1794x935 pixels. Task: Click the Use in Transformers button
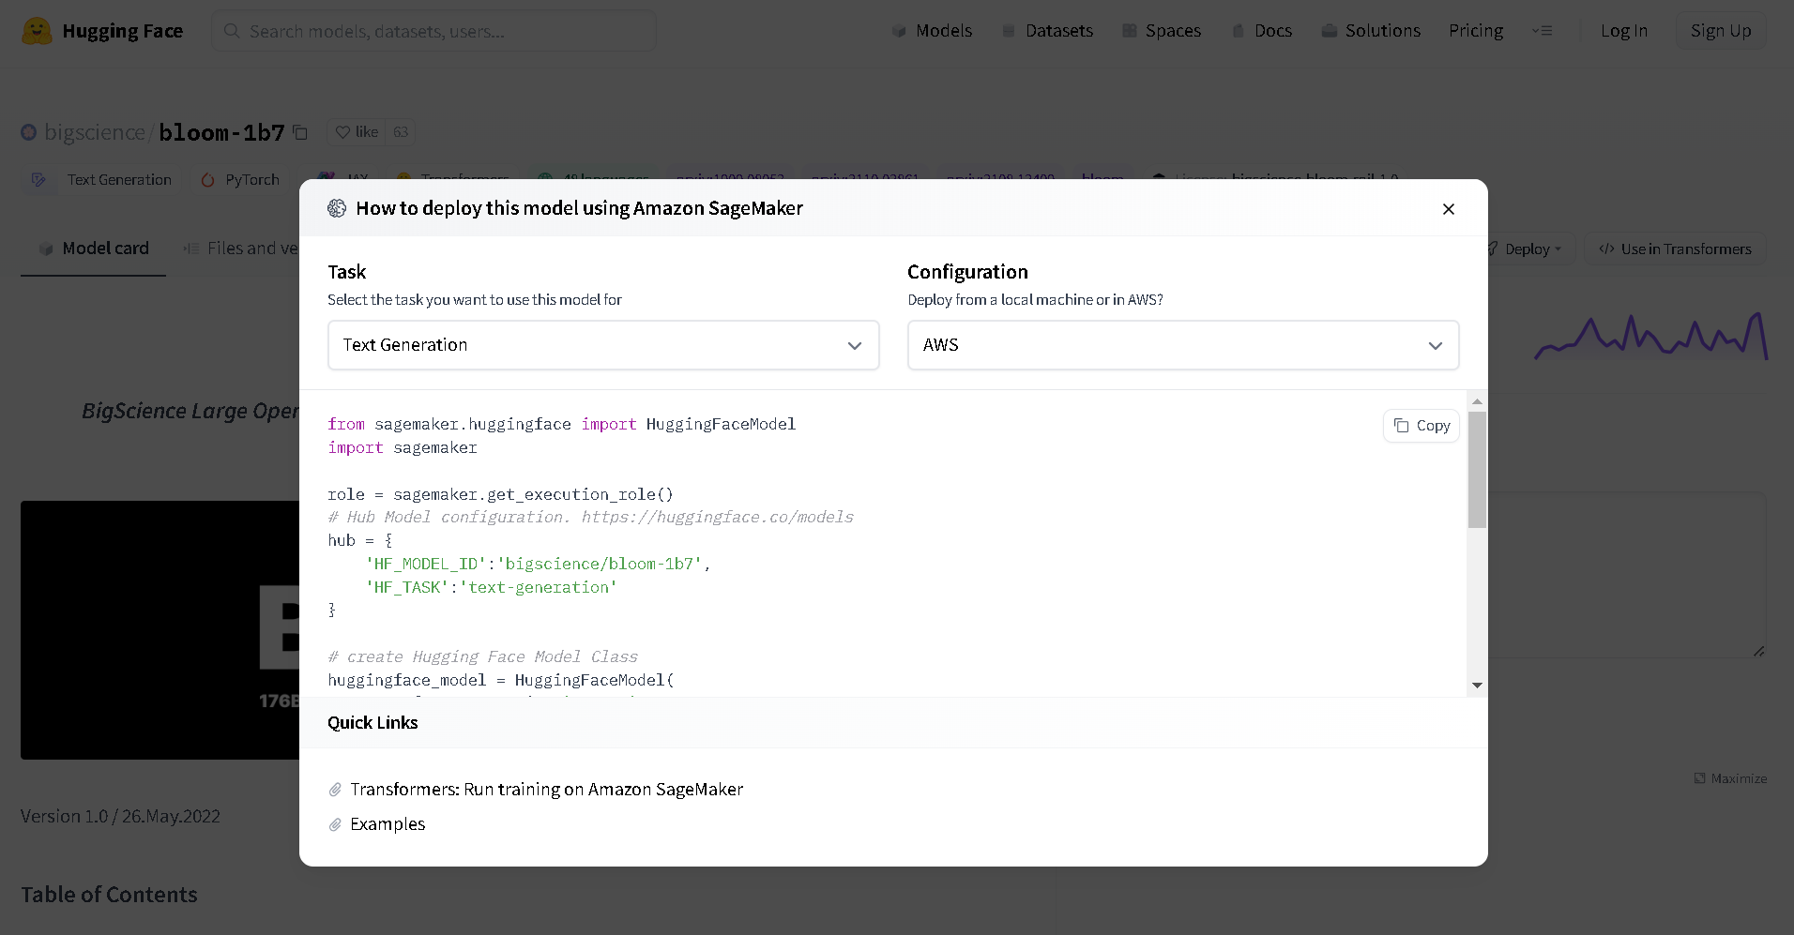tap(1676, 249)
